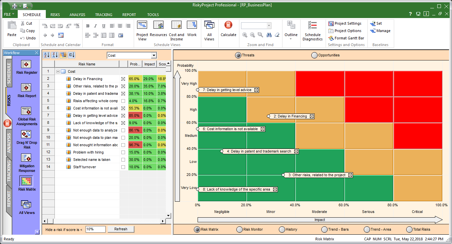Click the Manage baselines button
The height and width of the screenshot is (244, 452).
(x=380, y=31)
